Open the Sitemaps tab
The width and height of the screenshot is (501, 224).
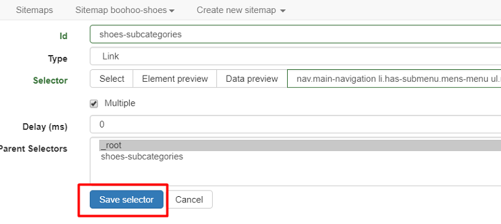[x=35, y=10]
